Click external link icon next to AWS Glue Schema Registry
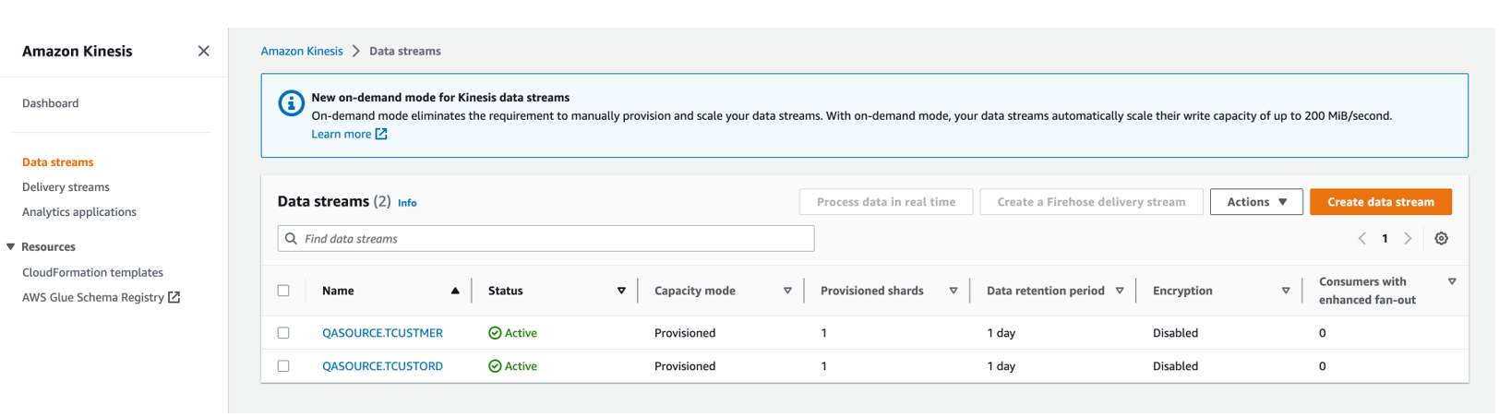Image resolution: width=1499 pixels, height=417 pixels. pyautogui.click(x=174, y=298)
